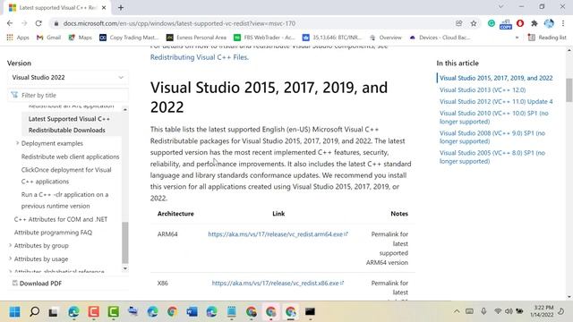573x322 pixels.
Task: Open the Wi-Fi network tray icon
Action: pos(498,311)
